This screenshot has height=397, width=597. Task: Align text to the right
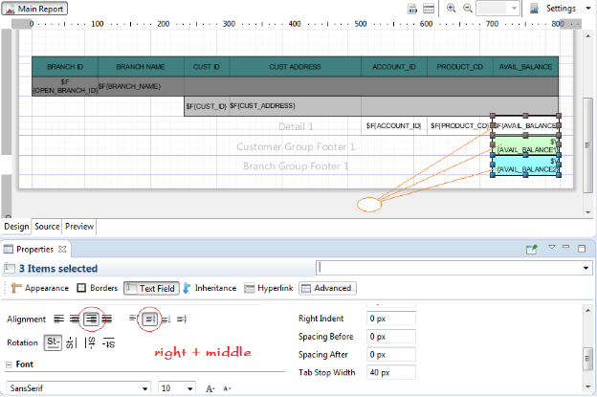pyautogui.click(x=90, y=319)
